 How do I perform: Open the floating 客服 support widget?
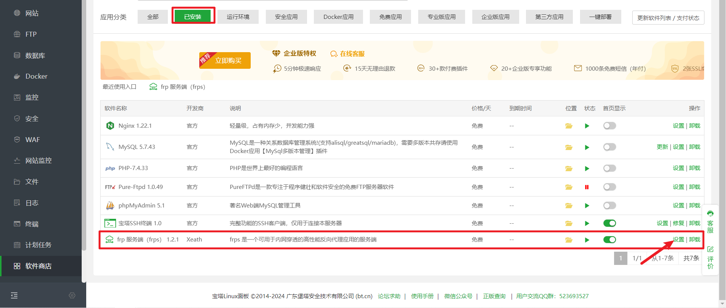(x=710, y=222)
